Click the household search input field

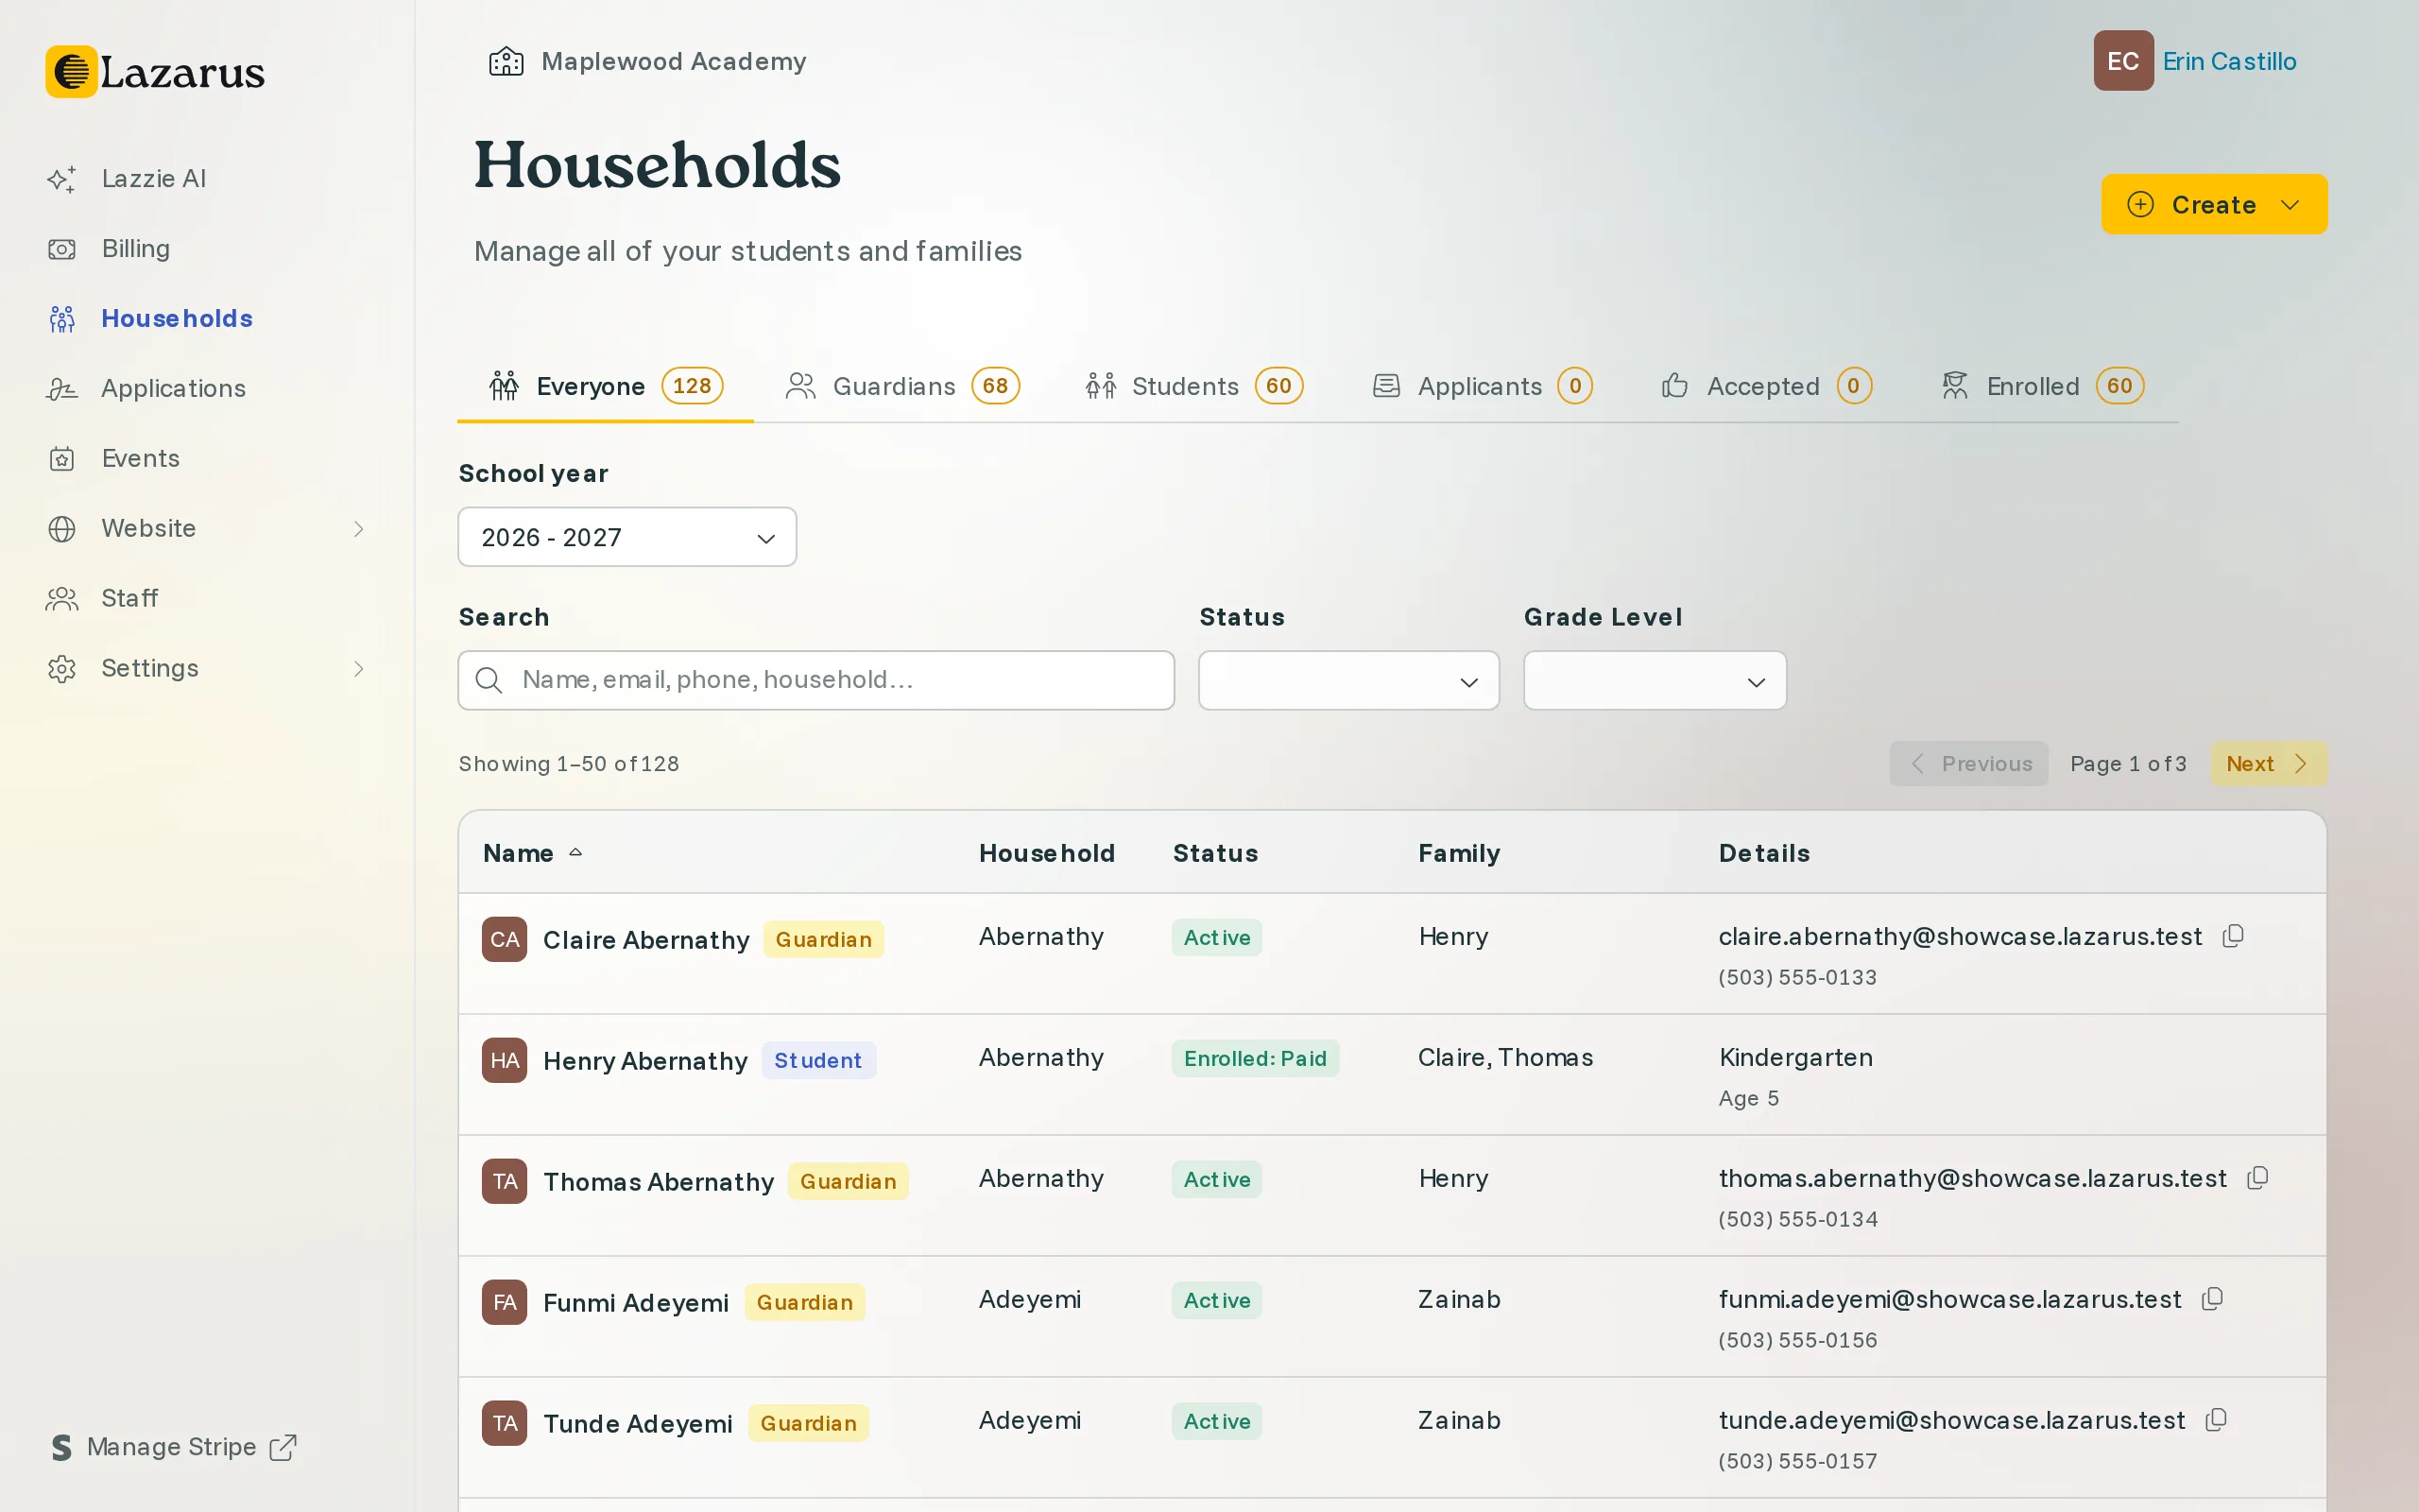click(815, 680)
